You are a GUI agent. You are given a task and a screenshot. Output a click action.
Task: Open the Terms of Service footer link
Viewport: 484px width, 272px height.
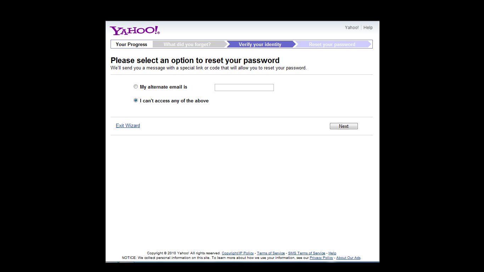[x=271, y=253]
